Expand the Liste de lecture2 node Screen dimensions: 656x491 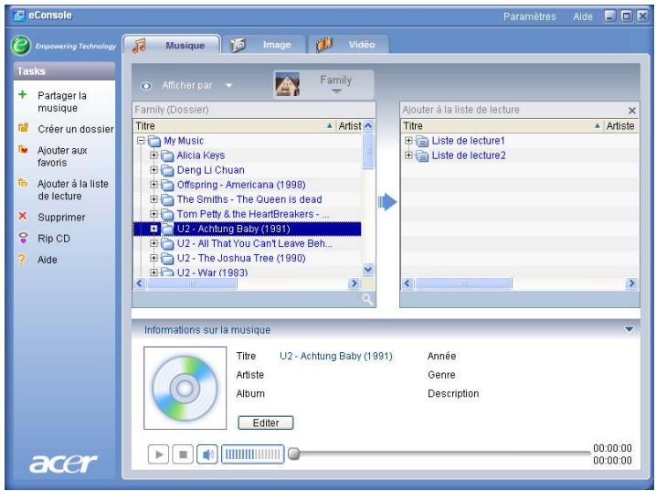408,155
